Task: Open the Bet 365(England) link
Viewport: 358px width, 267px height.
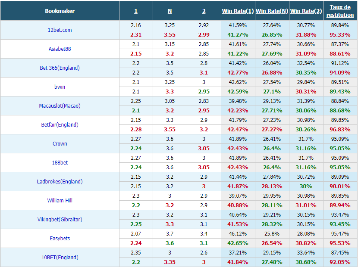Action: click(x=60, y=68)
